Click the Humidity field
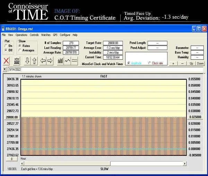The image size is (208, 176). pyautogui.click(x=197, y=57)
